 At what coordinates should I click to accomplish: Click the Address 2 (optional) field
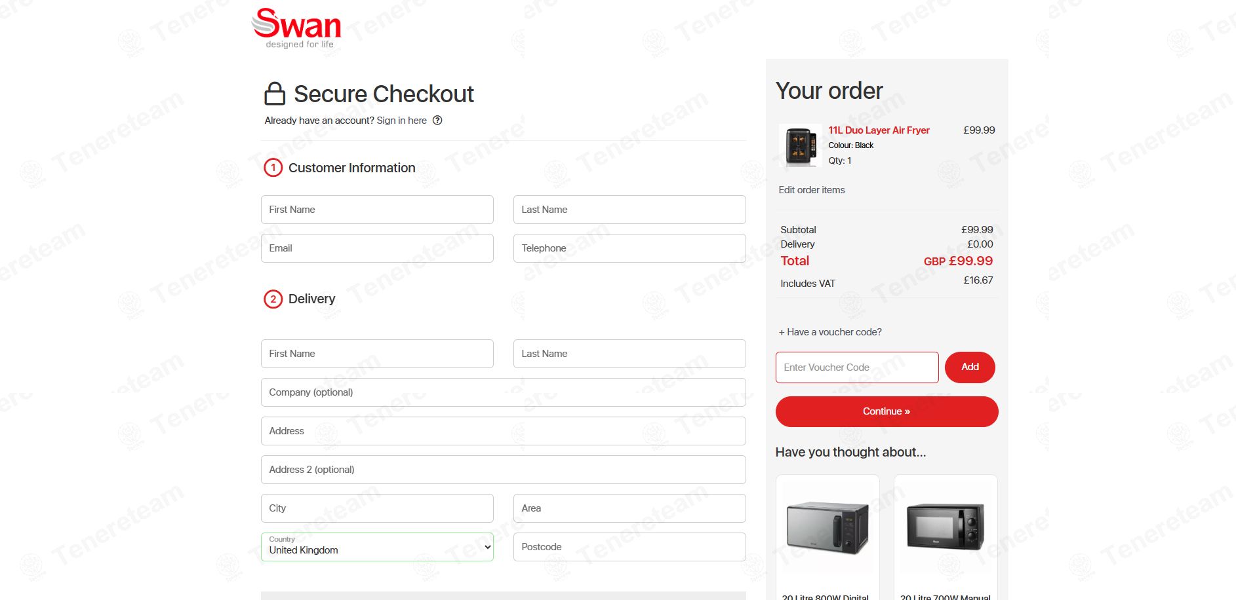504,470
